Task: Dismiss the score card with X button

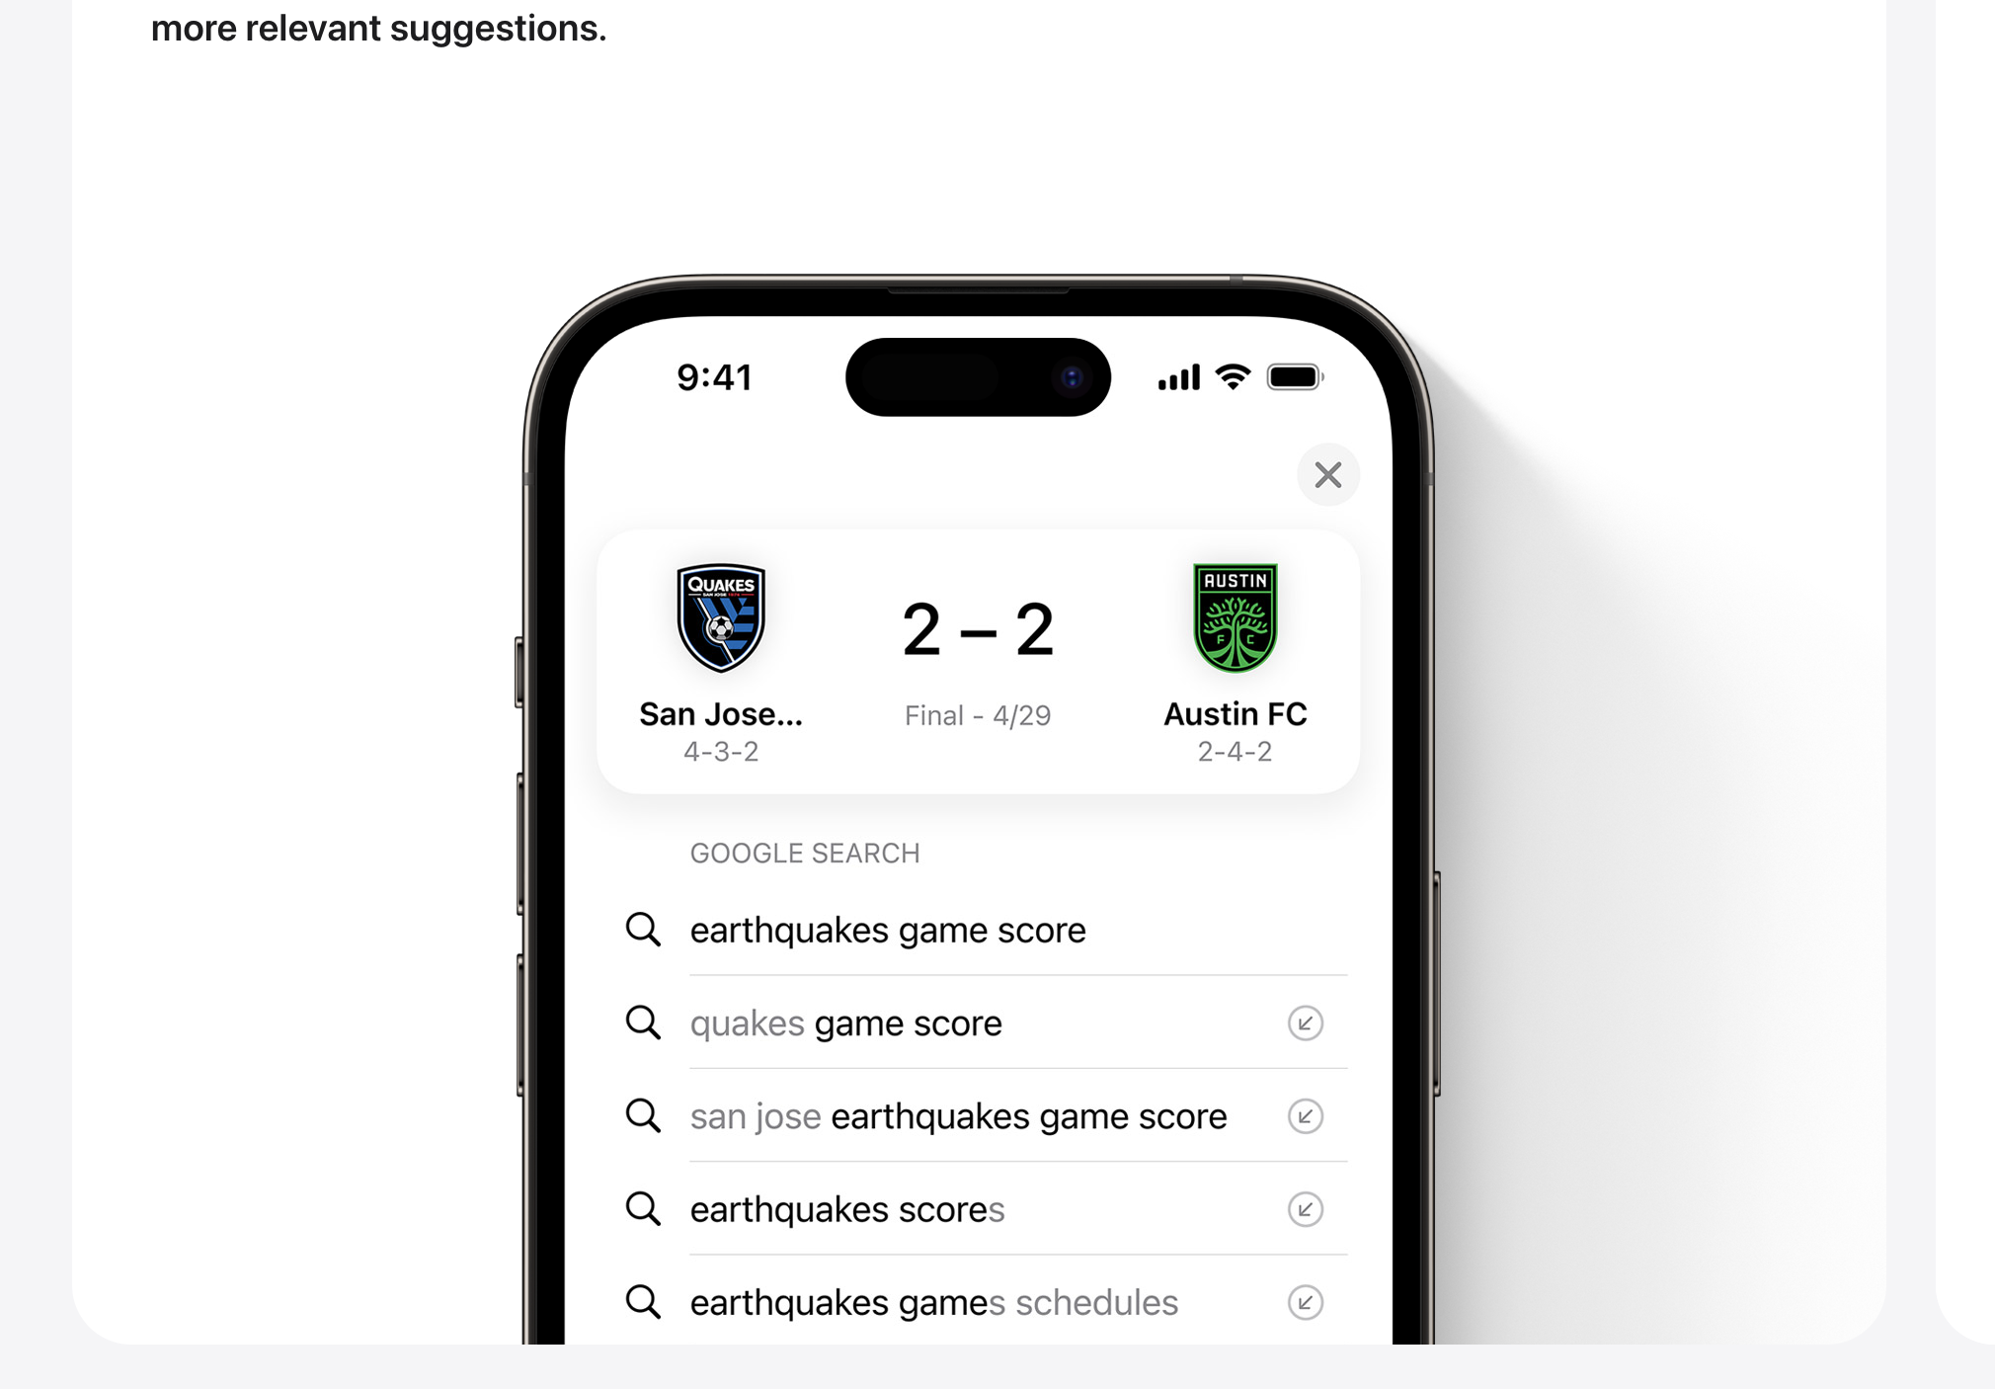Action: click(1326, 474)
